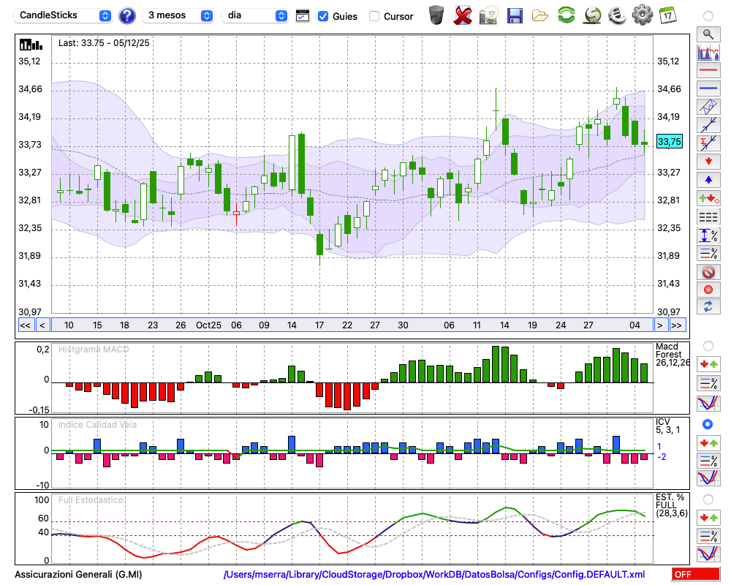Open settings with the gear icon
The image size is (731, 585).
[642, 15]
